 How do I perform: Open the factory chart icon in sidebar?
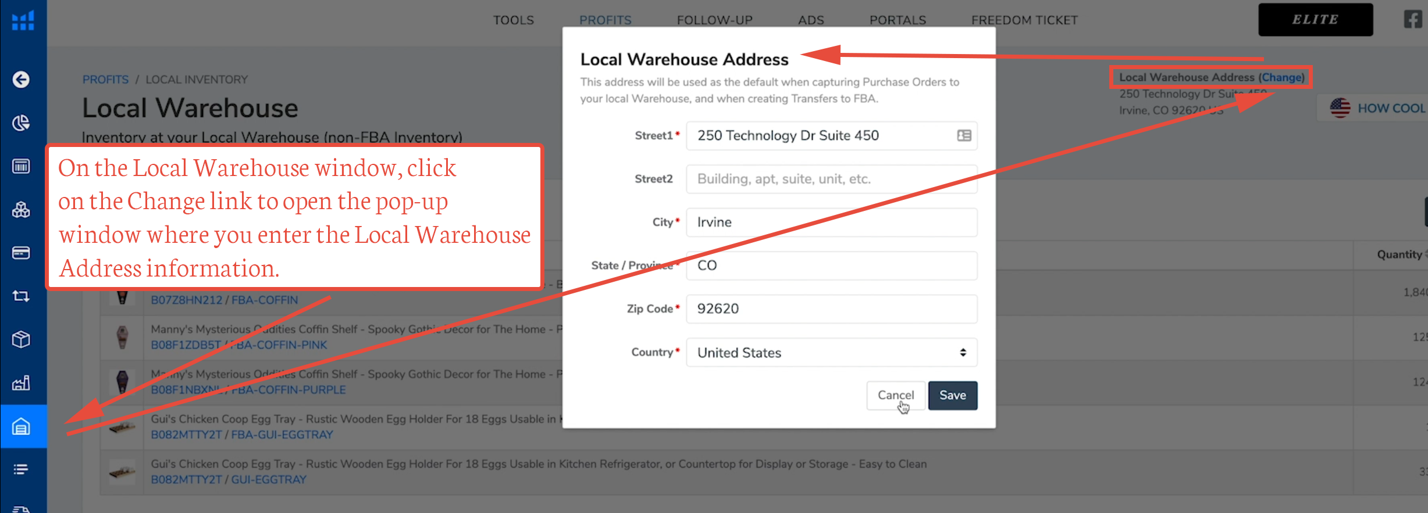[22, 383]
